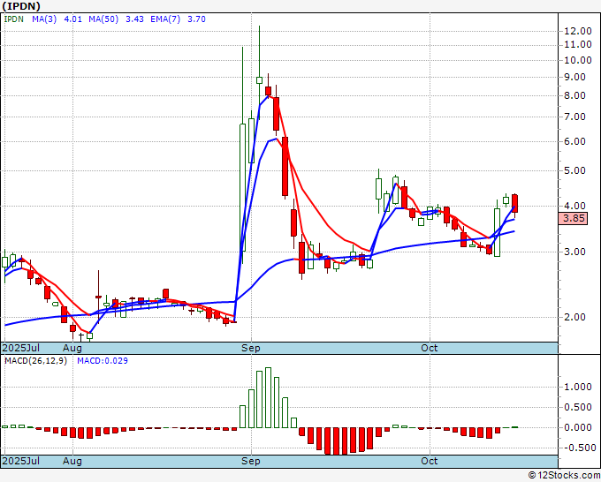Screen dimensions: 601x482
Task: Click the EMA(7) legend label
Action: (x=165, y=19)
